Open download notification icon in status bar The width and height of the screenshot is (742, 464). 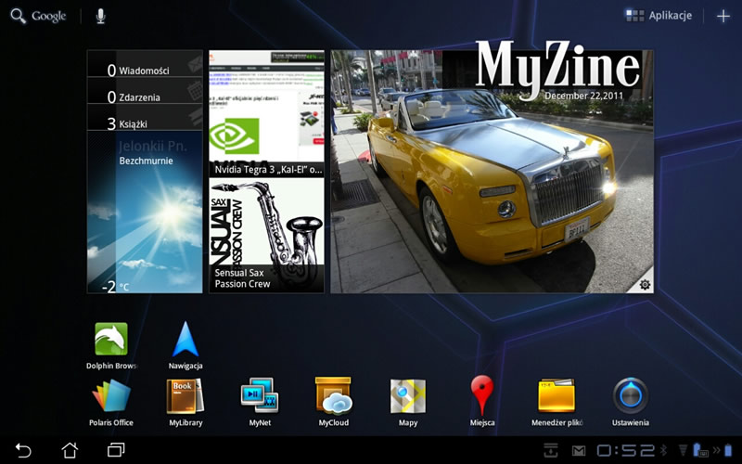tap(550, 450)
